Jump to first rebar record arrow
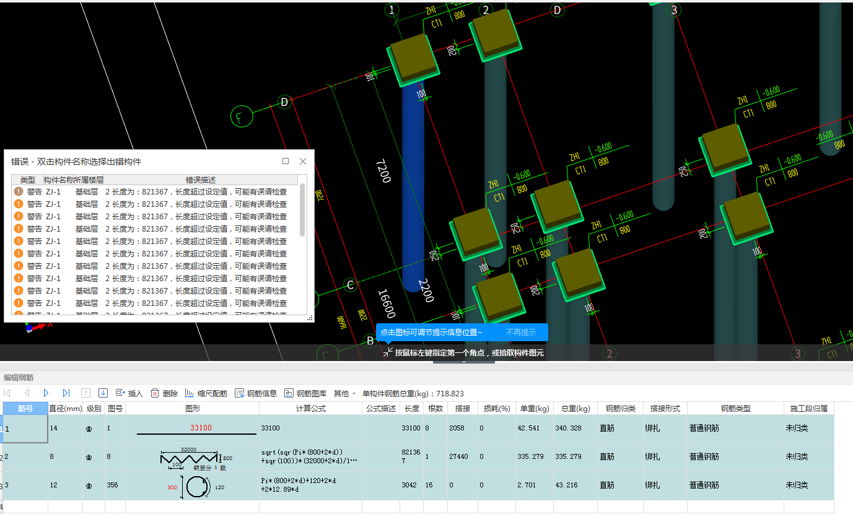The height and width of the screenshot is (514, 853). click(x=7, y=393)
